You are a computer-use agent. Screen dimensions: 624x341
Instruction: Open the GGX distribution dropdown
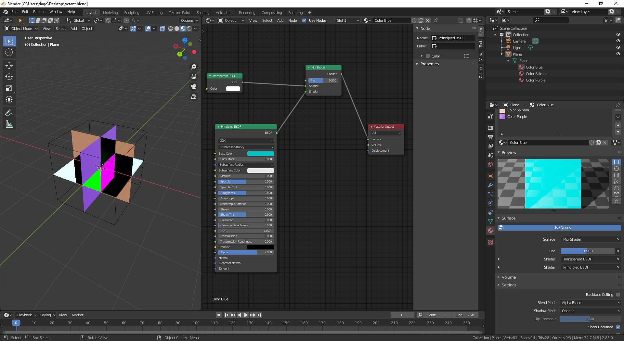point(246,141)
